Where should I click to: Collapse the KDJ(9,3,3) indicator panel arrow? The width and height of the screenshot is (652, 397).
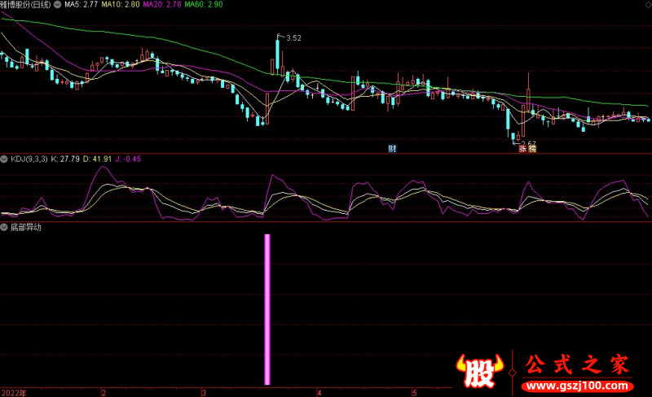(4, 159)
